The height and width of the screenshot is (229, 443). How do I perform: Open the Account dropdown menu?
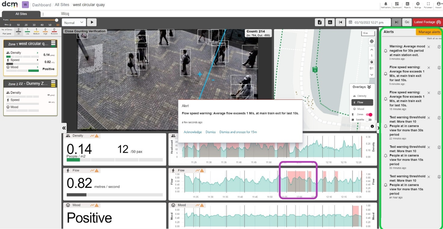point(439,4)
